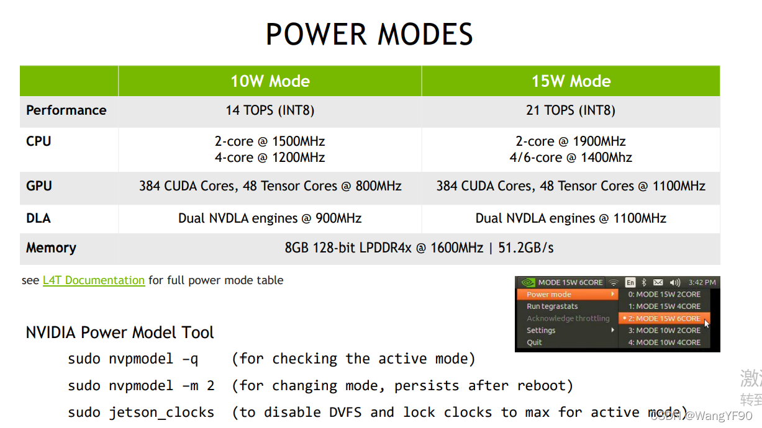The height and width of the screenshot is (428, 762).
Task: Choose Run tegrastats from the menu
Action: pyautogui.click(x=568, y=306)
